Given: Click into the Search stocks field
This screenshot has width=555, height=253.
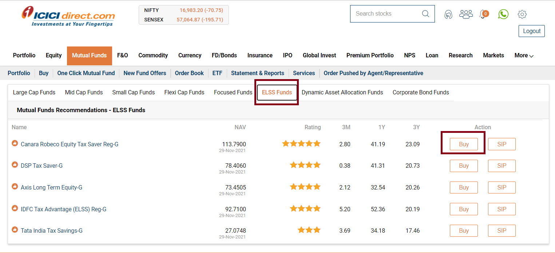Looking at the screenshot, I should pos(386,14).
